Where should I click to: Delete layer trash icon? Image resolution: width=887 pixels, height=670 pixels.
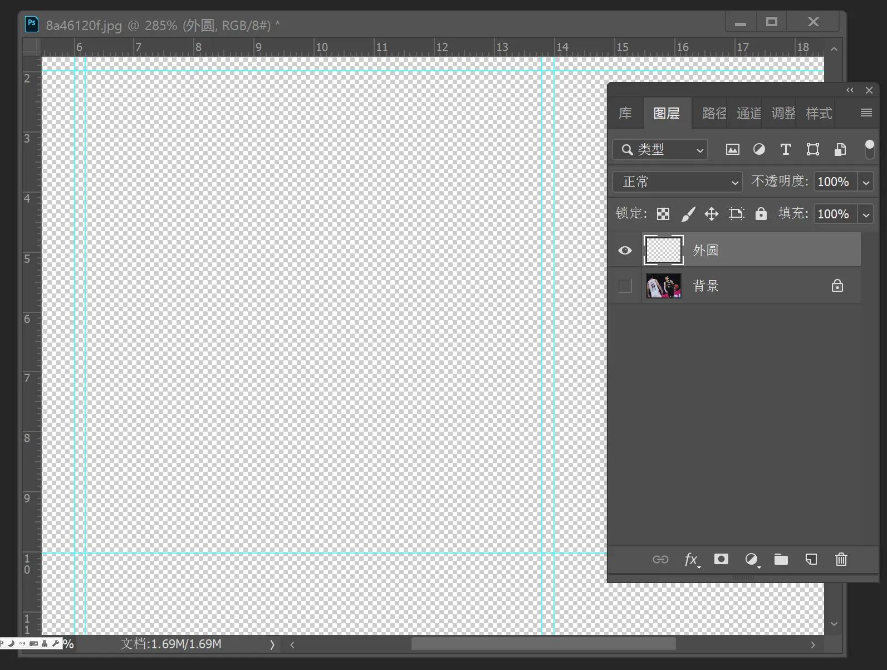click(841, 559)
